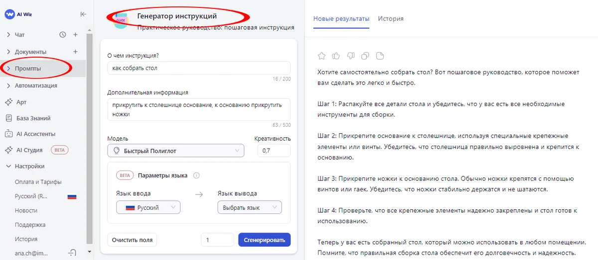Mark result as favorite with star icon
The image size is (598, 260).
(322, 56)
